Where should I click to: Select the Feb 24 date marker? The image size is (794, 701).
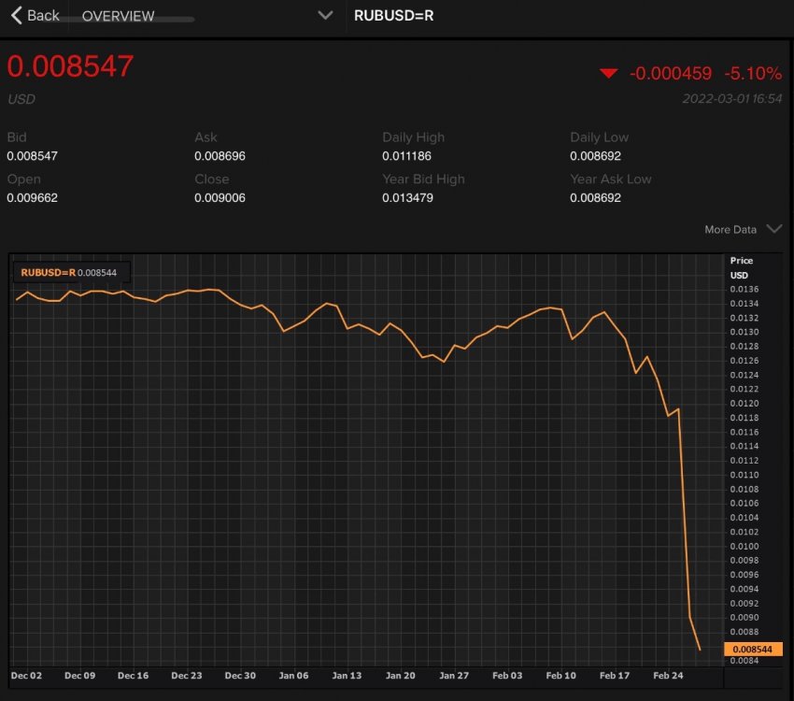(667, 675)
